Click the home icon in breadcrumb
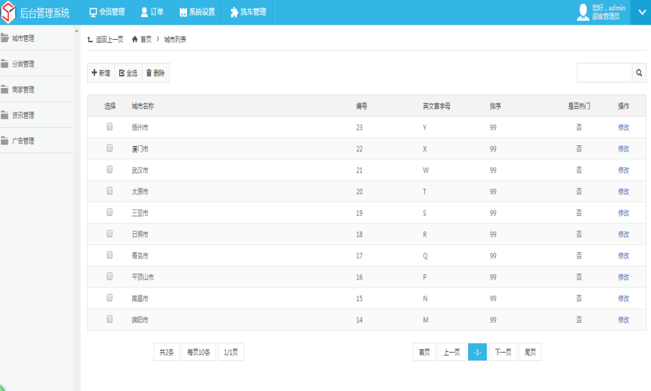Viewport: 651px width, 391px height. pos(135,39)
